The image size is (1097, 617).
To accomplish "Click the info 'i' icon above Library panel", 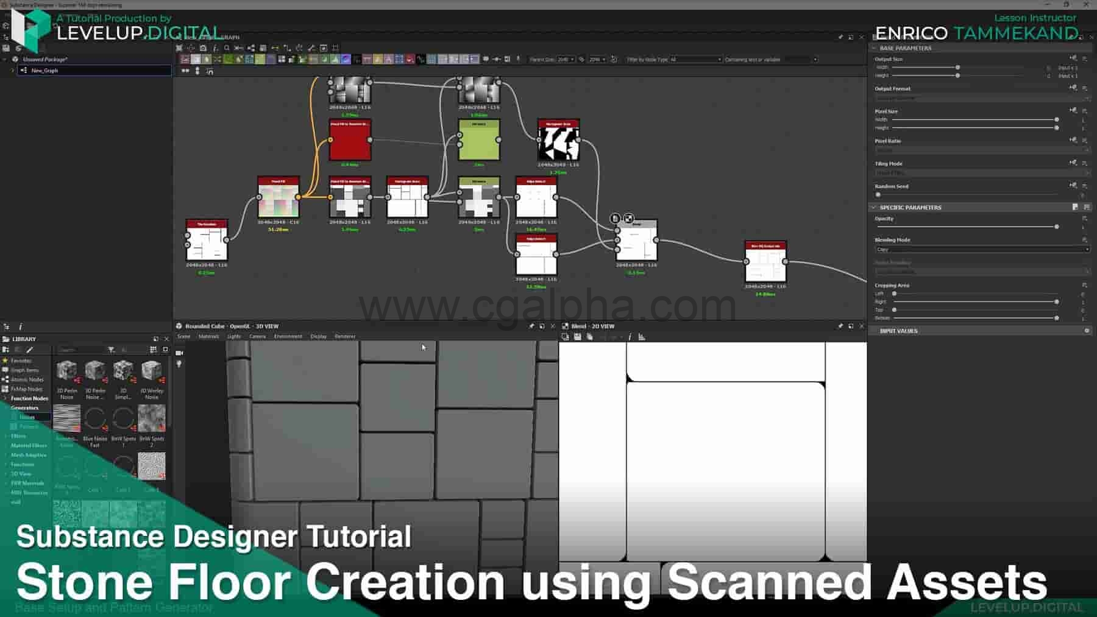I will pos(20,326).
